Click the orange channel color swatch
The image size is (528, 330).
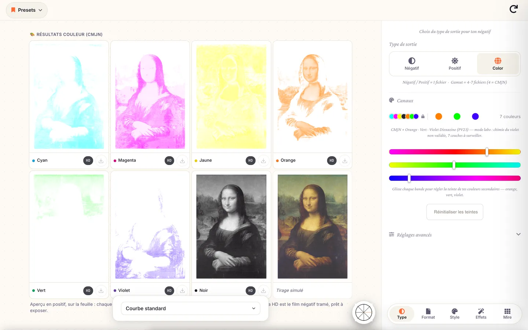439,117
